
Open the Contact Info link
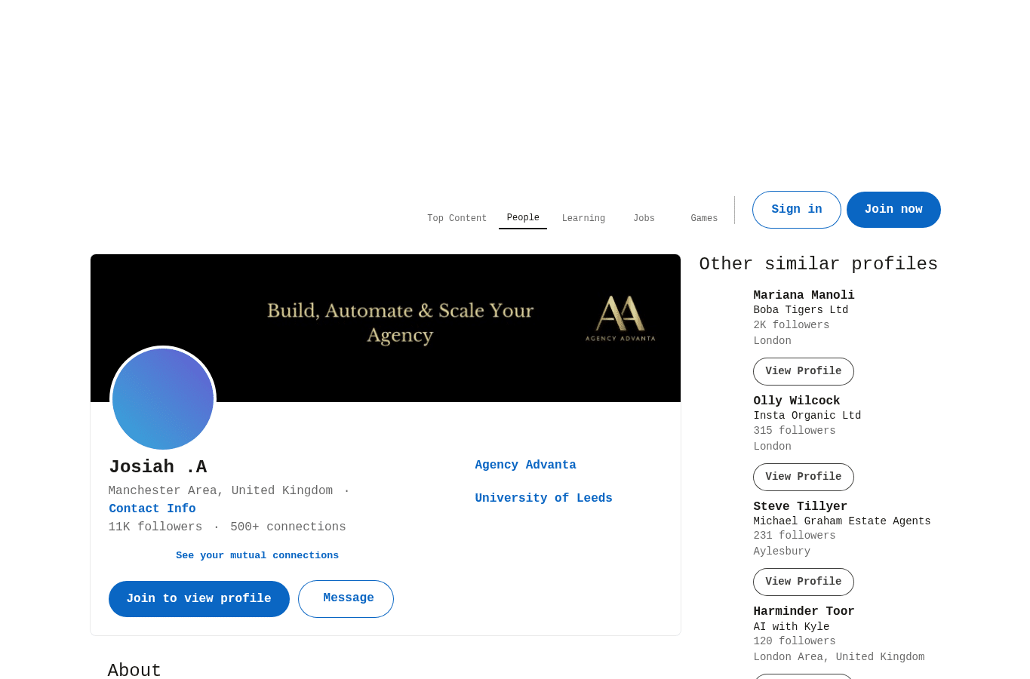pos(152,509)
